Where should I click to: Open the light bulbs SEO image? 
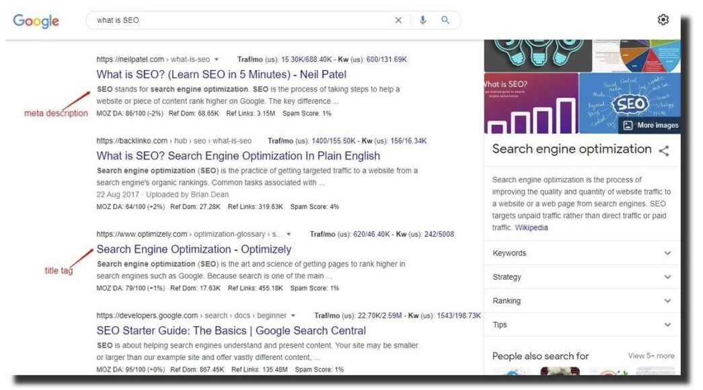(x=538, y=56)
